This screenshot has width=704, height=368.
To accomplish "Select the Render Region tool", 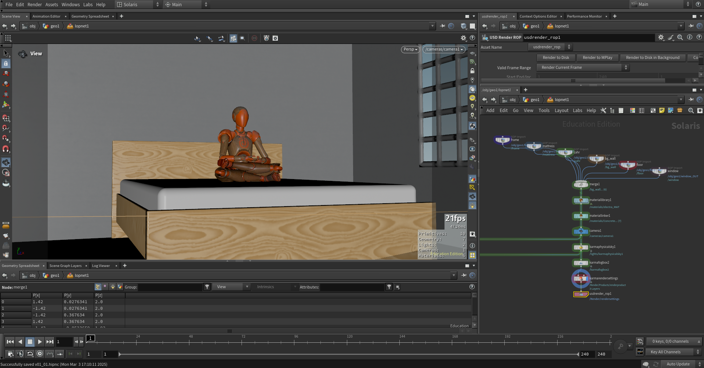I will pos(6,172).
